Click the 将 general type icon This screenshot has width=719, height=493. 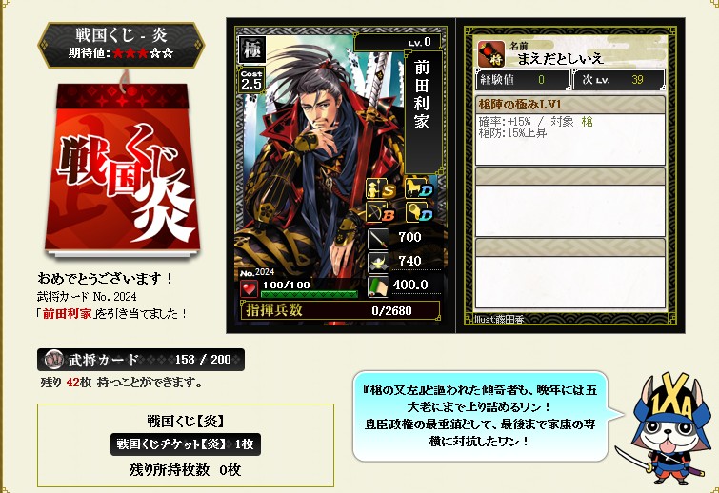[x=491, y=53]
